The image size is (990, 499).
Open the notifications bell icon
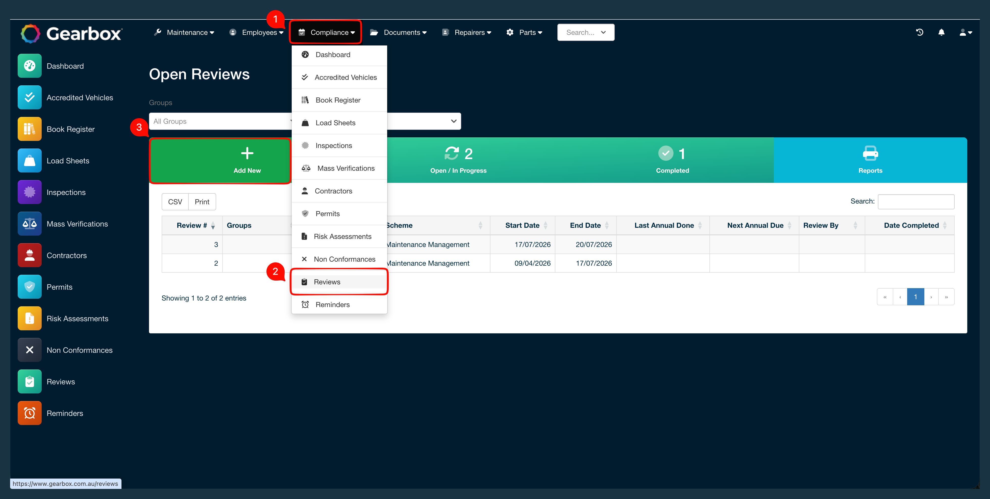pyautogui.click(x=941, y=32)
